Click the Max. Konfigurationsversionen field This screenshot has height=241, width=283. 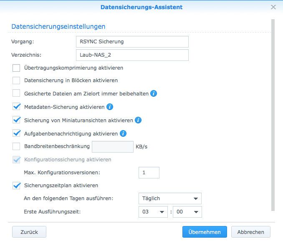coord(149,173)
